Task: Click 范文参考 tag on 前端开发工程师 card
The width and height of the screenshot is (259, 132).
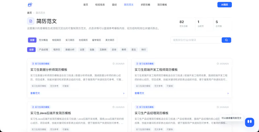Action: tap(158, 86)
